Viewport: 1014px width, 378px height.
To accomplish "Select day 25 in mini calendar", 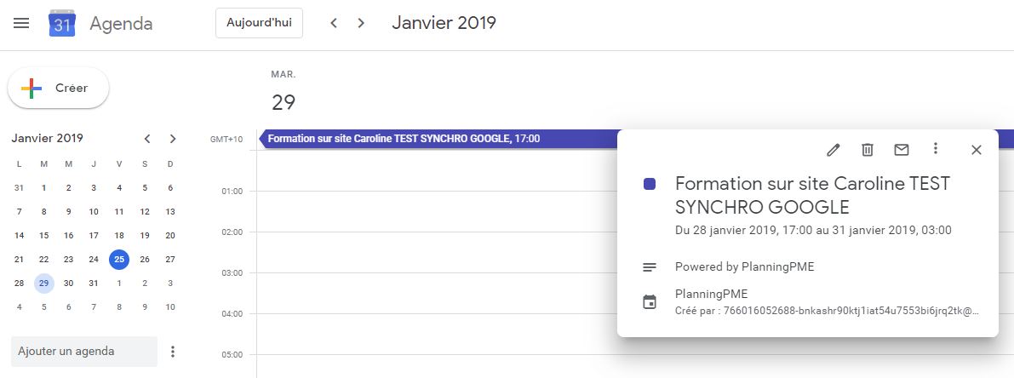I will (x=119, y=260).
